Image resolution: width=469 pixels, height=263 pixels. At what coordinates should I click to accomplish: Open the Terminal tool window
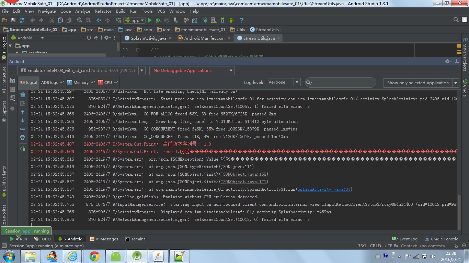click(136, 239)
